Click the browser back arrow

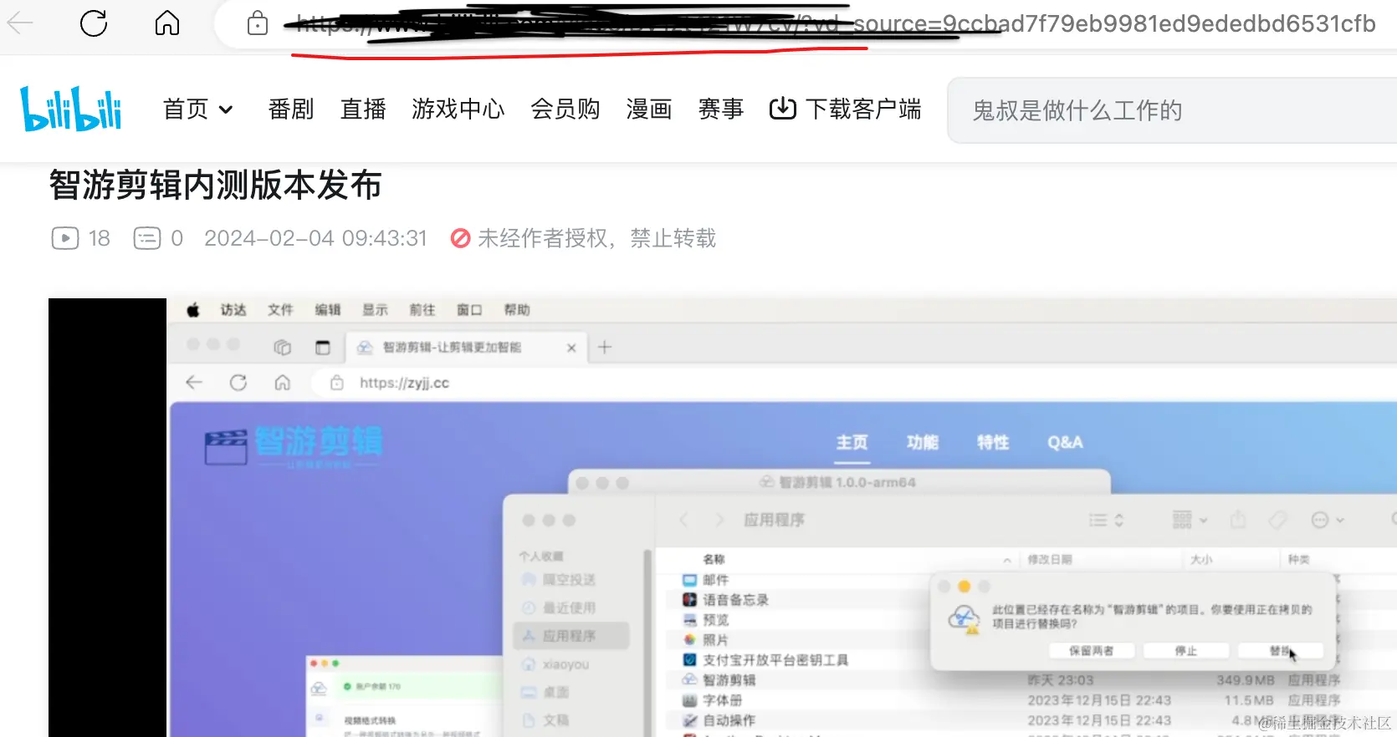[20, 23]
